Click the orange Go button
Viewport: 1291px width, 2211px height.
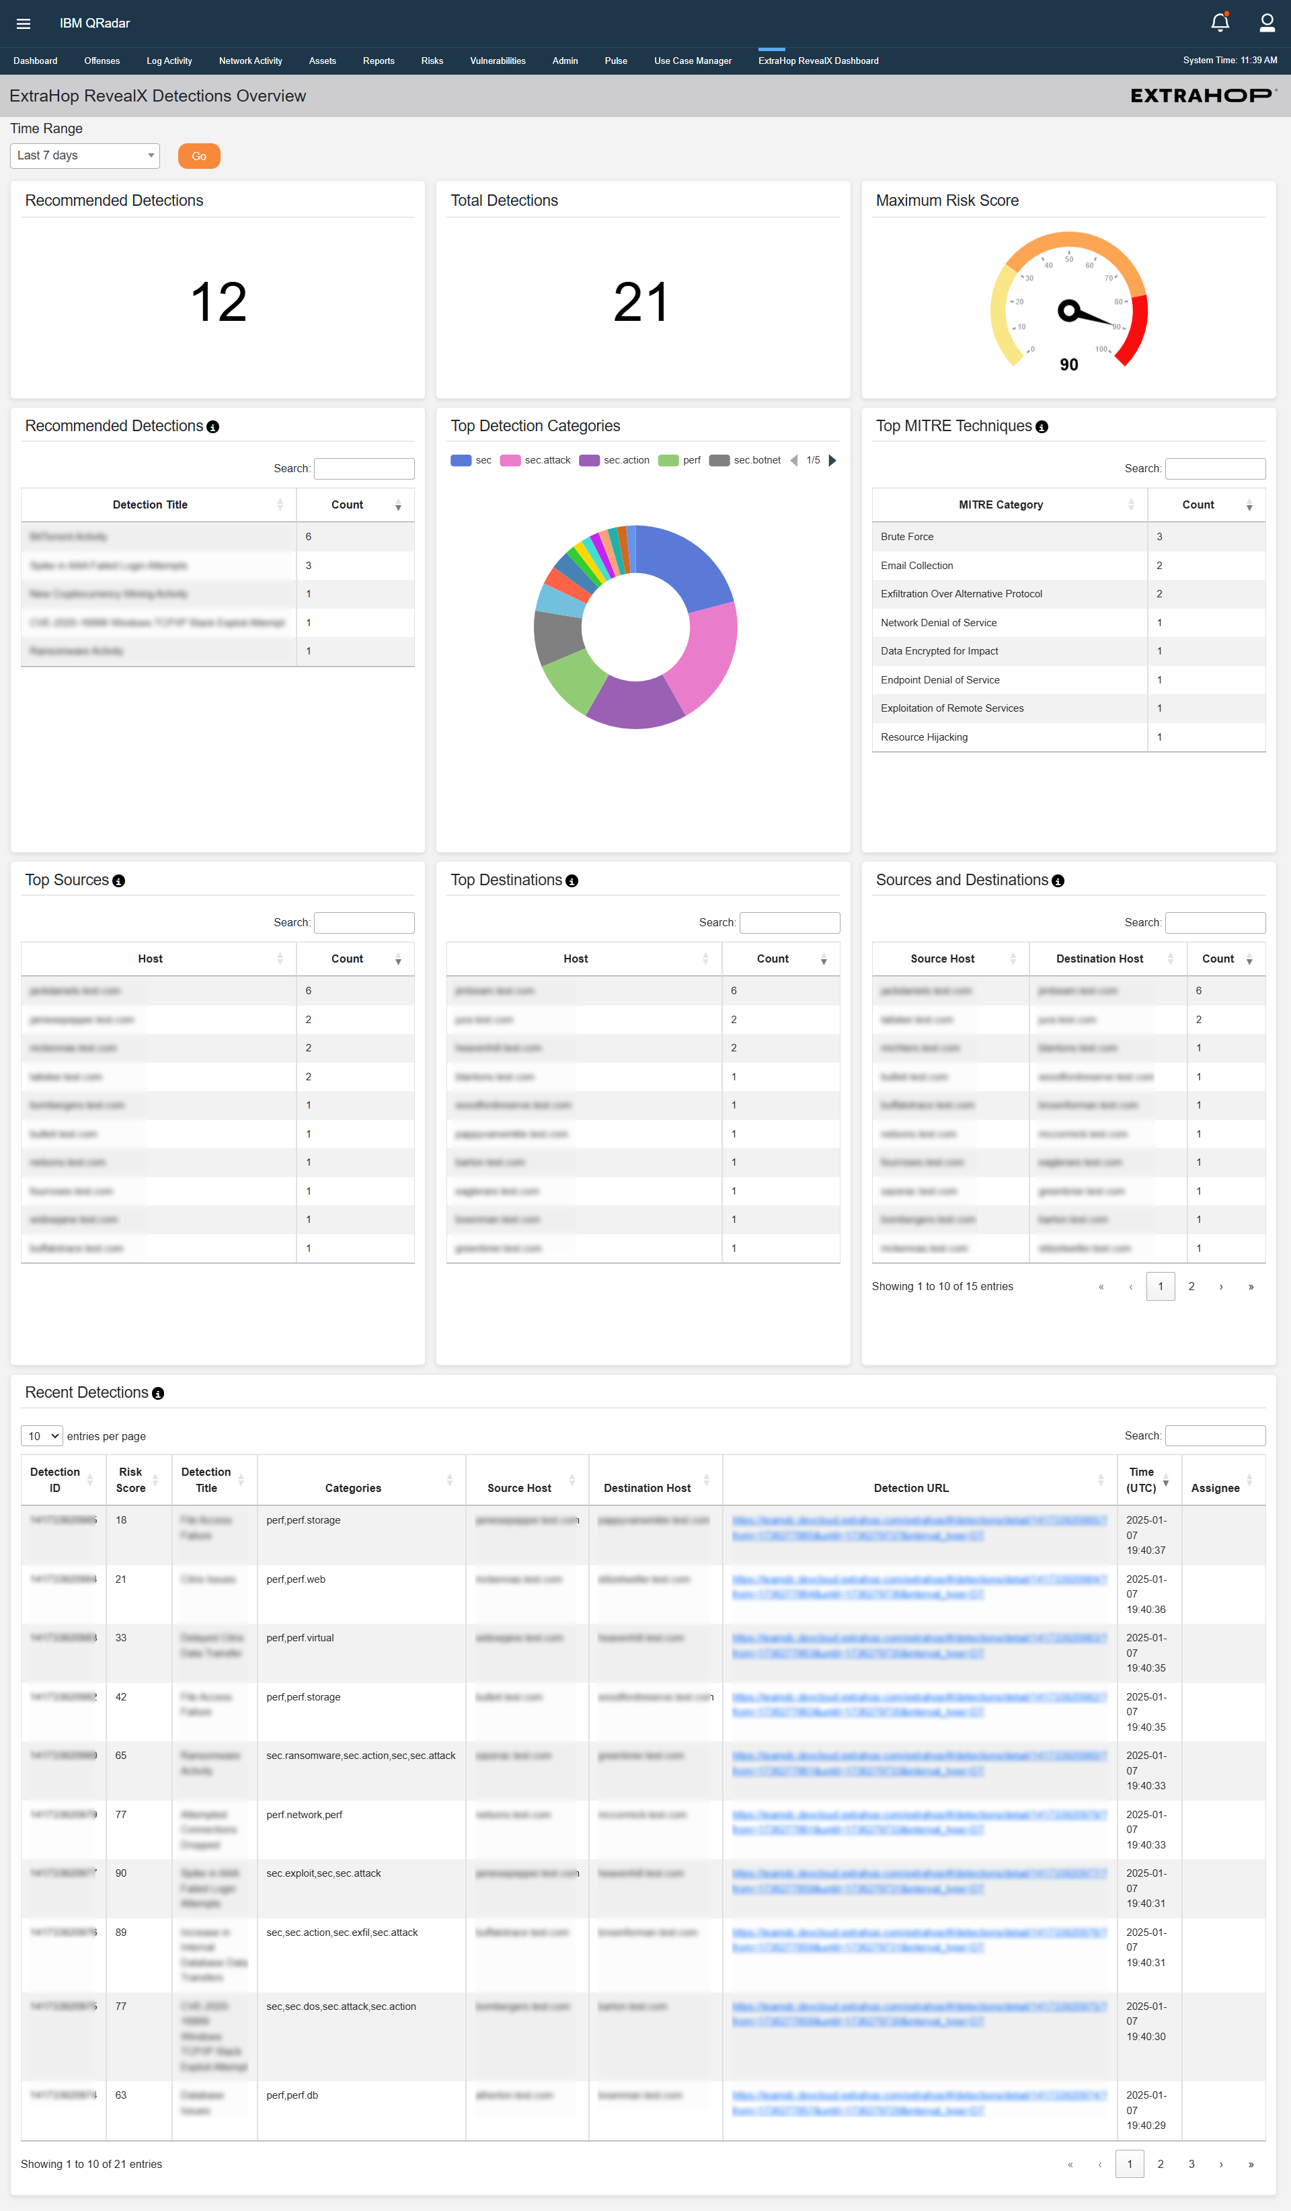tap(199, 156)
